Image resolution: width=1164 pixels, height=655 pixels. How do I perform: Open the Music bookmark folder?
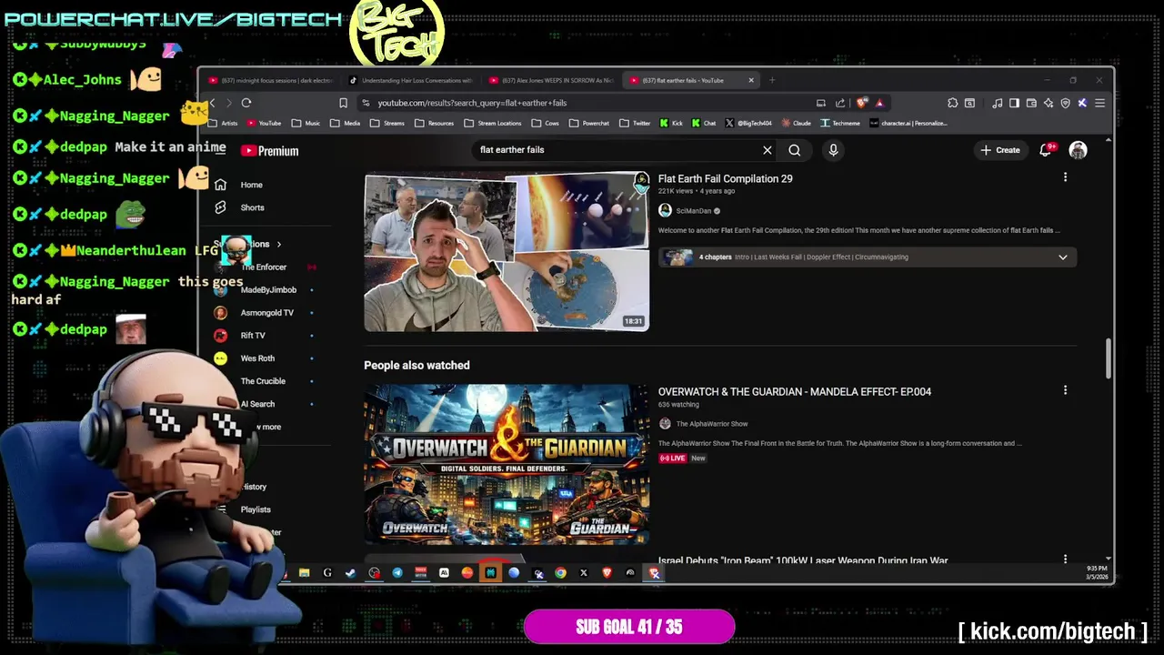click(x=306, y=123)
